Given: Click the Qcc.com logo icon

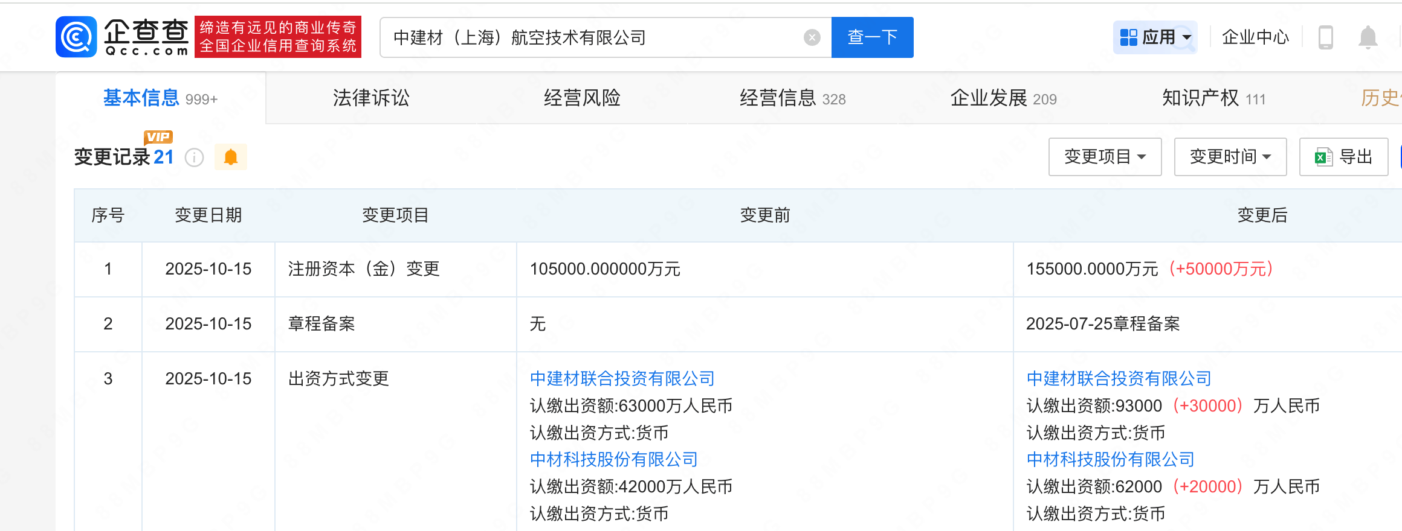Looking at the screenshot, I should tap(76, 37).
